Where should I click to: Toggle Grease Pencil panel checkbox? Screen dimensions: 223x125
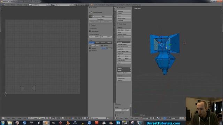pyautogui.click(x=91, y=12)
